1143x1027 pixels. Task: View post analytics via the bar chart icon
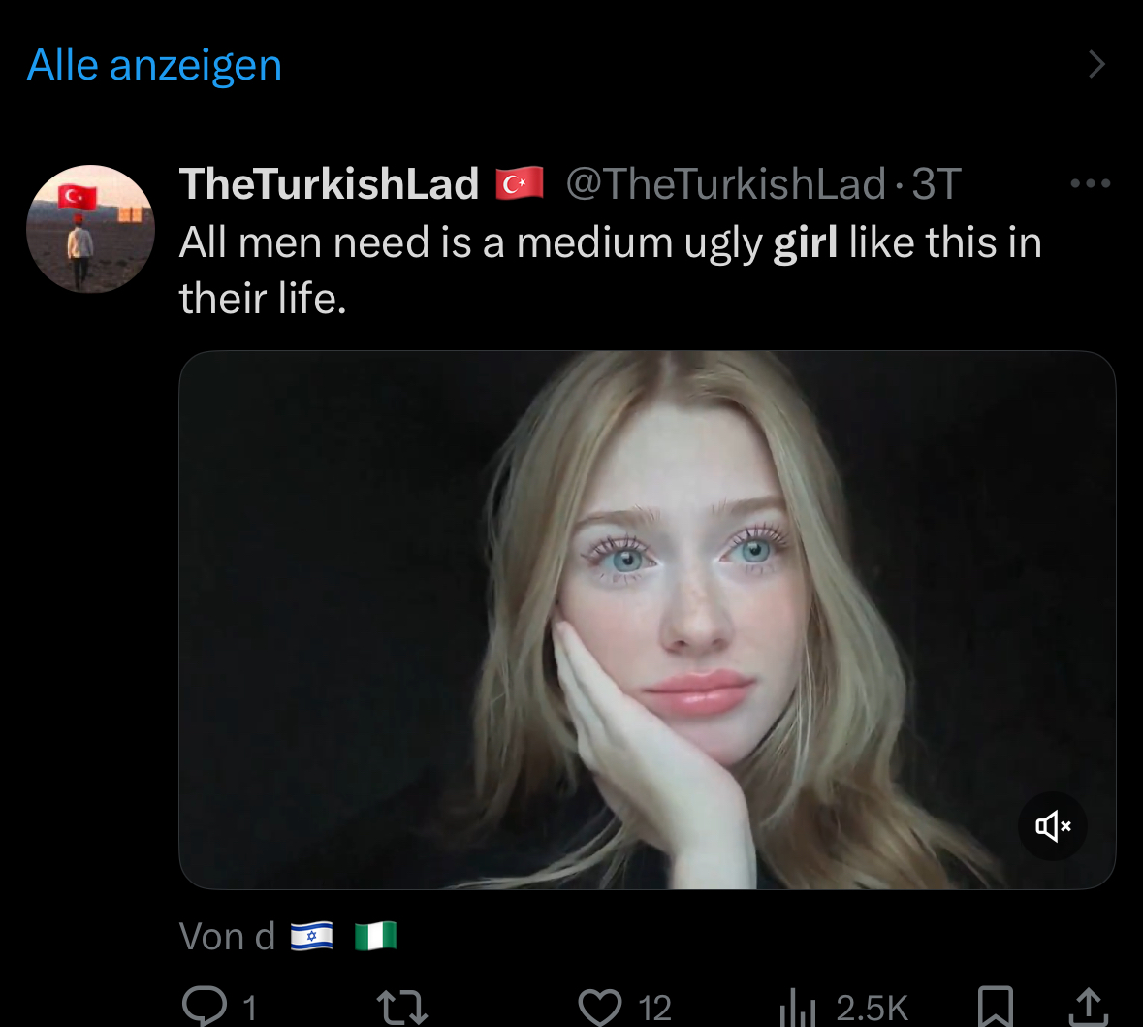point(797,1007)
